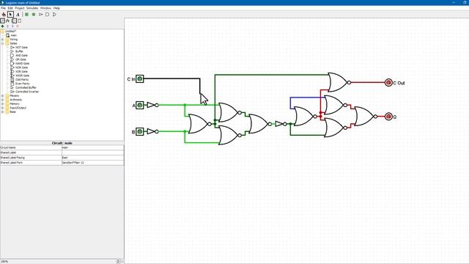Pick the OR gate toolbar tool
The width and height of the screenshot is (469, 264).
(x=54, y=15)
